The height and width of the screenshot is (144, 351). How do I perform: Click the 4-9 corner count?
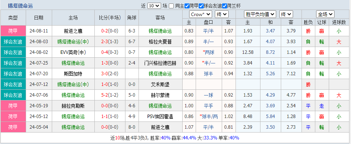pos(132,116)
